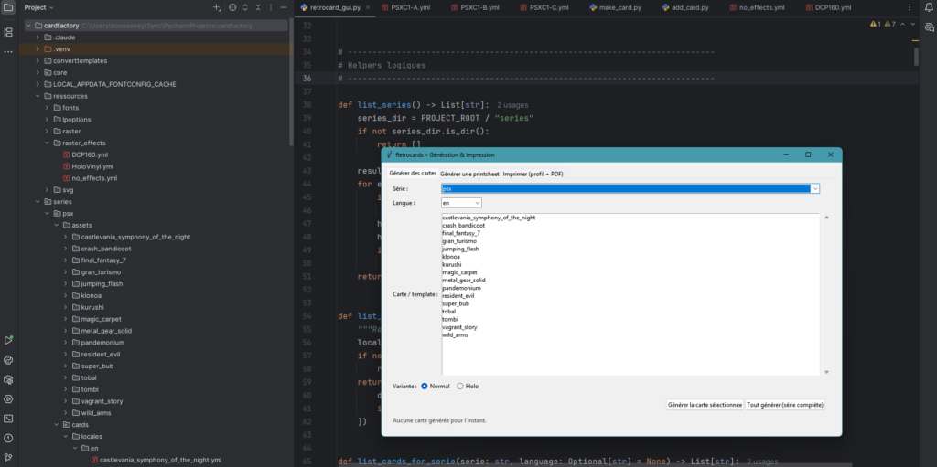Open the Run tool window icon
Image resolution: width=937 pixels, height=467 pixels.
8,340
